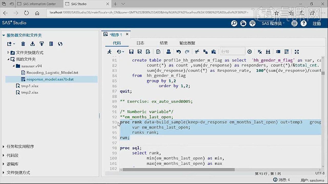This screenshot has width=328, height=184.
Task: Click the 注销 sign out link
Action: [x=317, y=23]
